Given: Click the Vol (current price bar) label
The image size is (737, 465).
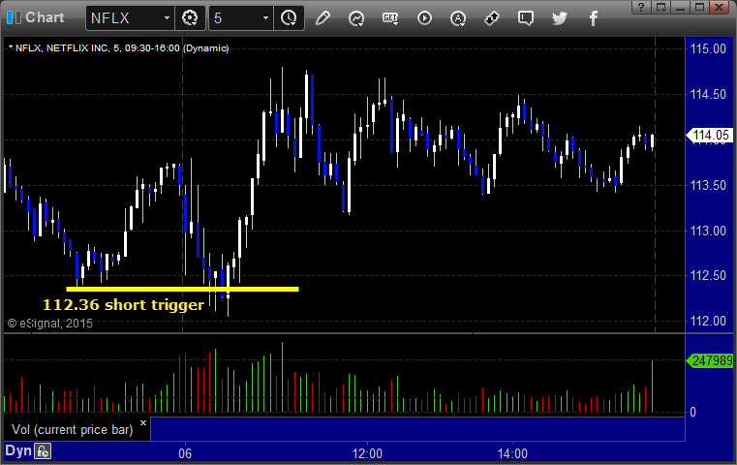Looking at the screenshot, I should [73, 430].
